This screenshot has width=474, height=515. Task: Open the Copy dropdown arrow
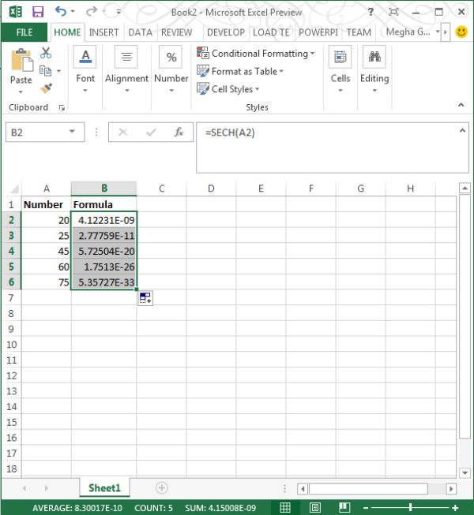[59, 71]
